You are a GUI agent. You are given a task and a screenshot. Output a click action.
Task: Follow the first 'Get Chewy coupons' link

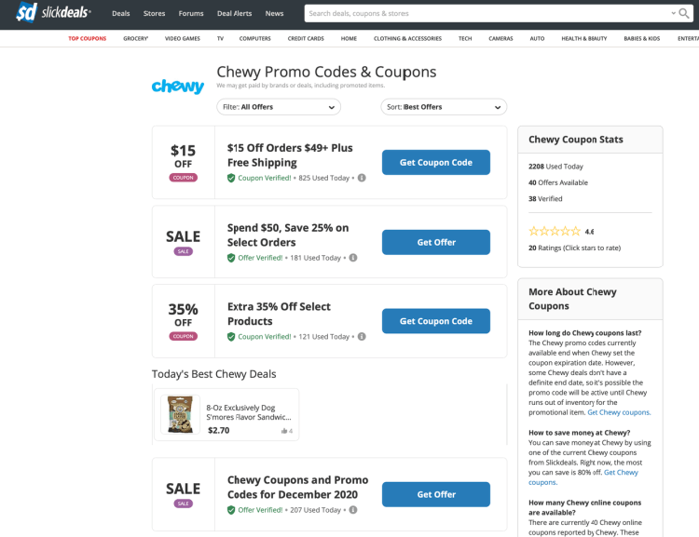(x=619, y=412)
